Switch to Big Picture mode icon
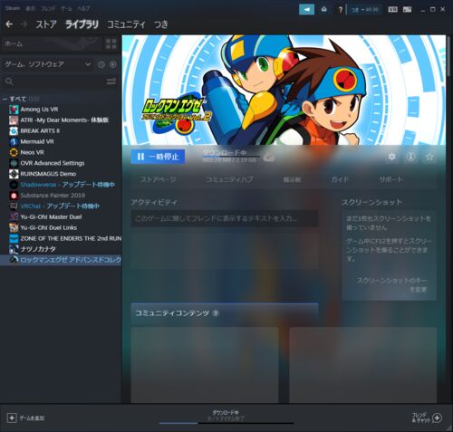This screenshot has height=432, width=453. 407,9
